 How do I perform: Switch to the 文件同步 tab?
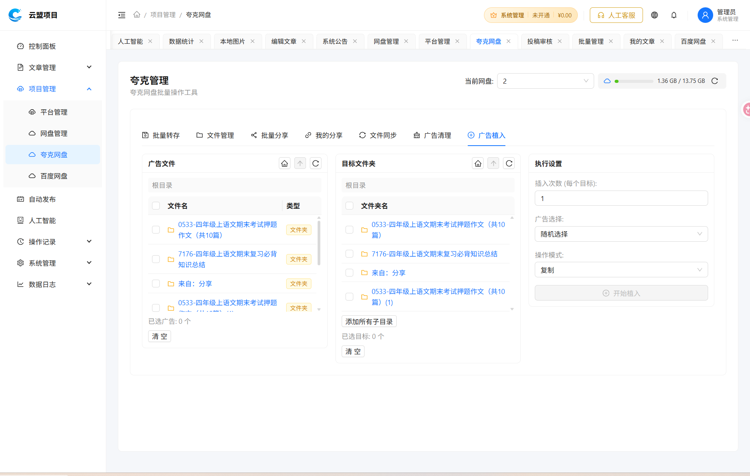tap(378, 135)
